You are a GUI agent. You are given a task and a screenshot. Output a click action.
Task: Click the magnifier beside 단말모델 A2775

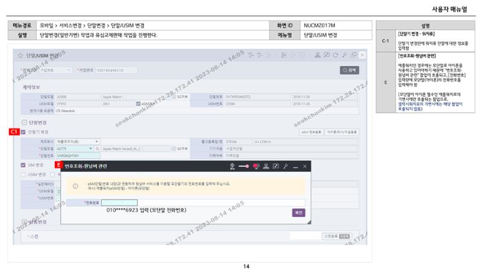(97, 149)
